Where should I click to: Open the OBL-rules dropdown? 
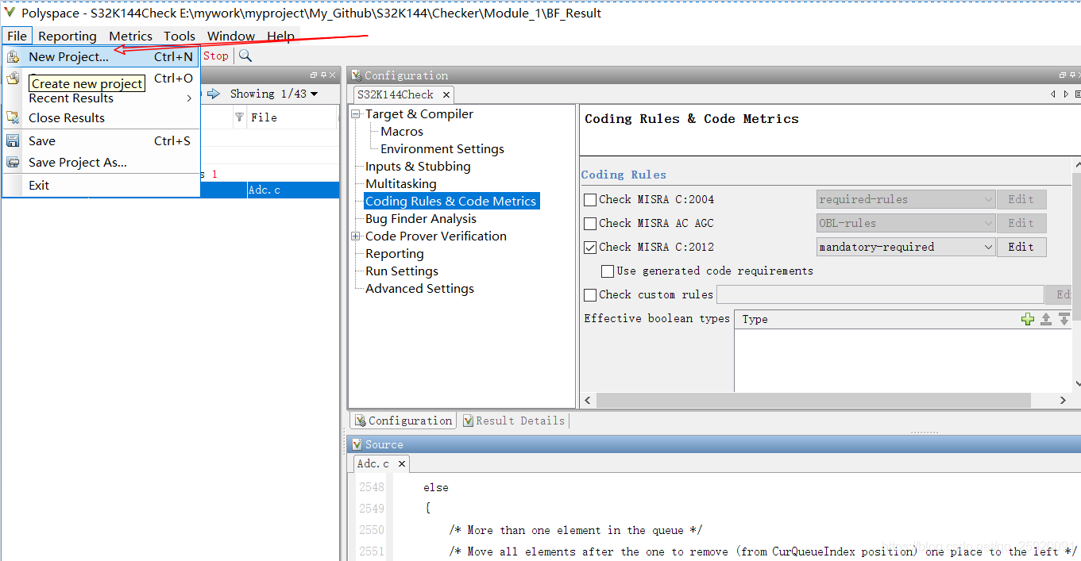point(905,223)
